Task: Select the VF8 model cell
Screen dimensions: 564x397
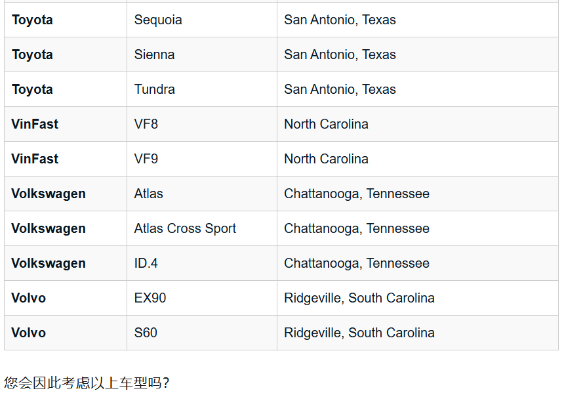Action: pos(146,124)
